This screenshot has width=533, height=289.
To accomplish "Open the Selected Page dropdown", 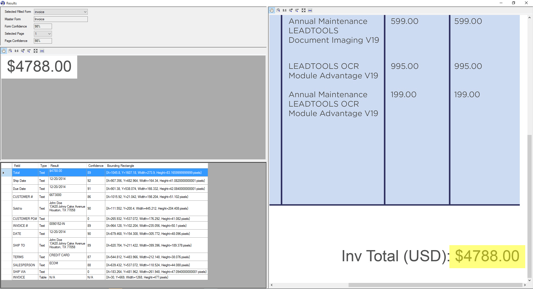I will 43,34.
